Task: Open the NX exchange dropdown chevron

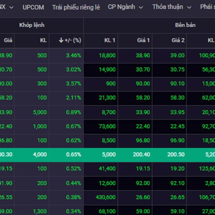Action: [x=11, y=8]
